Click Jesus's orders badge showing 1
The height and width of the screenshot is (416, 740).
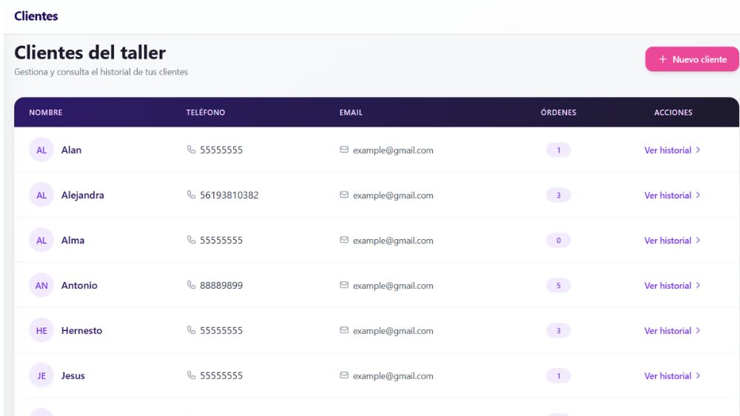(x=558, y=376)
